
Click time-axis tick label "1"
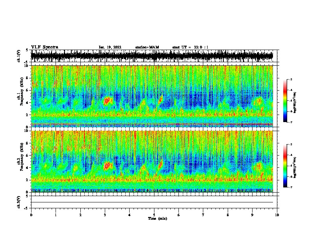(x=56, y=215)
